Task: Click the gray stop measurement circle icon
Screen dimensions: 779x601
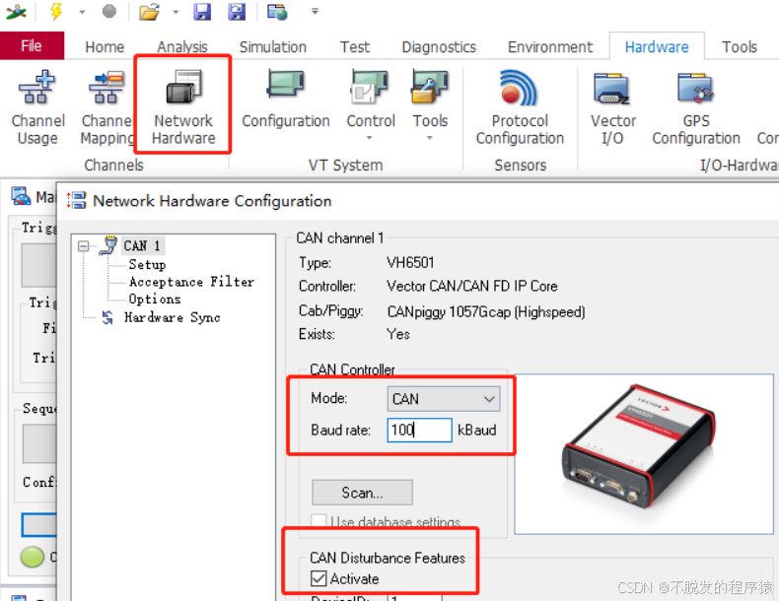Action: point(108,11)
